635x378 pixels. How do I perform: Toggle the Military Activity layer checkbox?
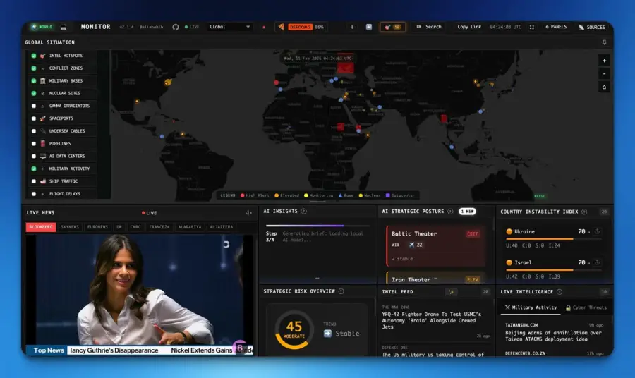tap(34, 169)
